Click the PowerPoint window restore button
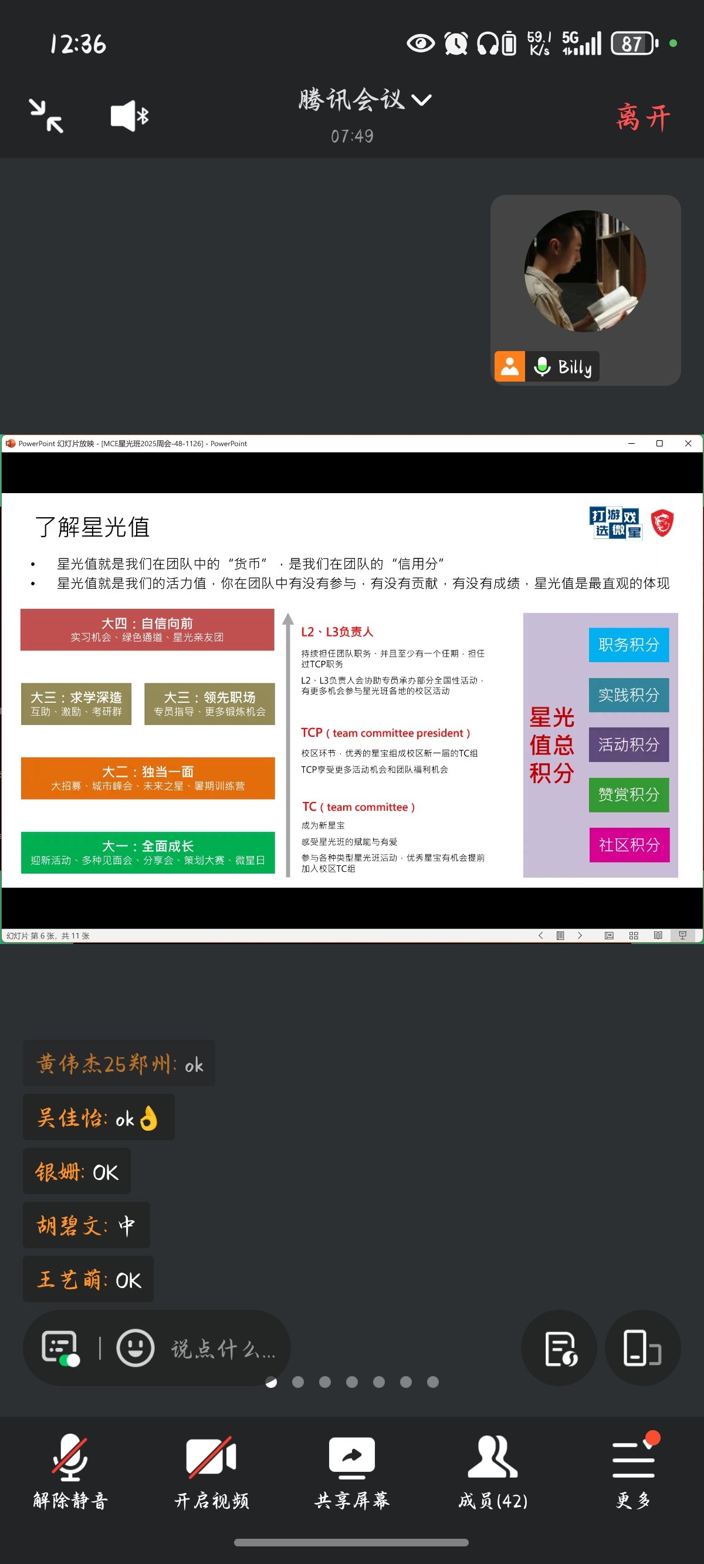Viewport: 704px width, 1564px height. pos(659,443)
